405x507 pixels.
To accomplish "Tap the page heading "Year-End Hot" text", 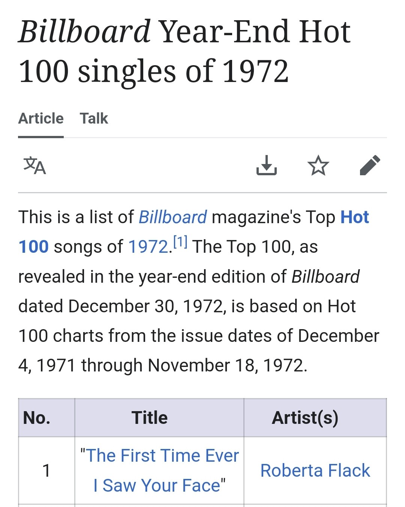I will (255, 32).
